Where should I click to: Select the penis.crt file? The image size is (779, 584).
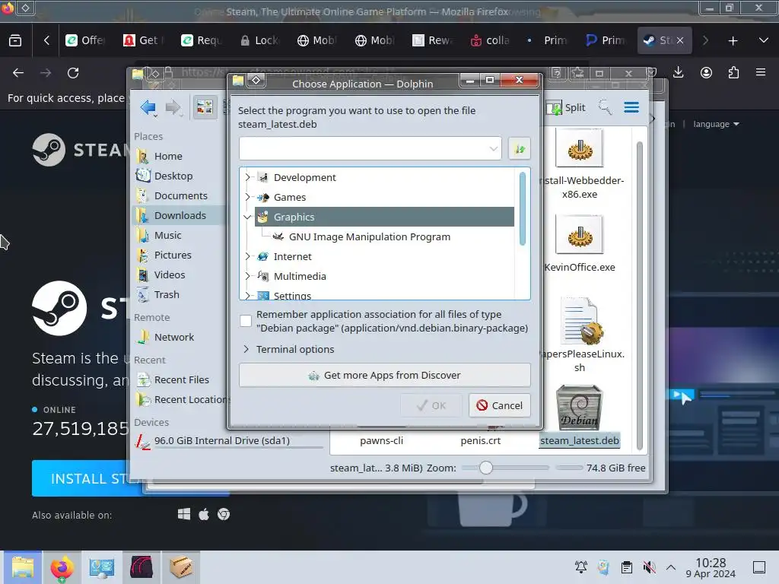click(x=481, y=440)
